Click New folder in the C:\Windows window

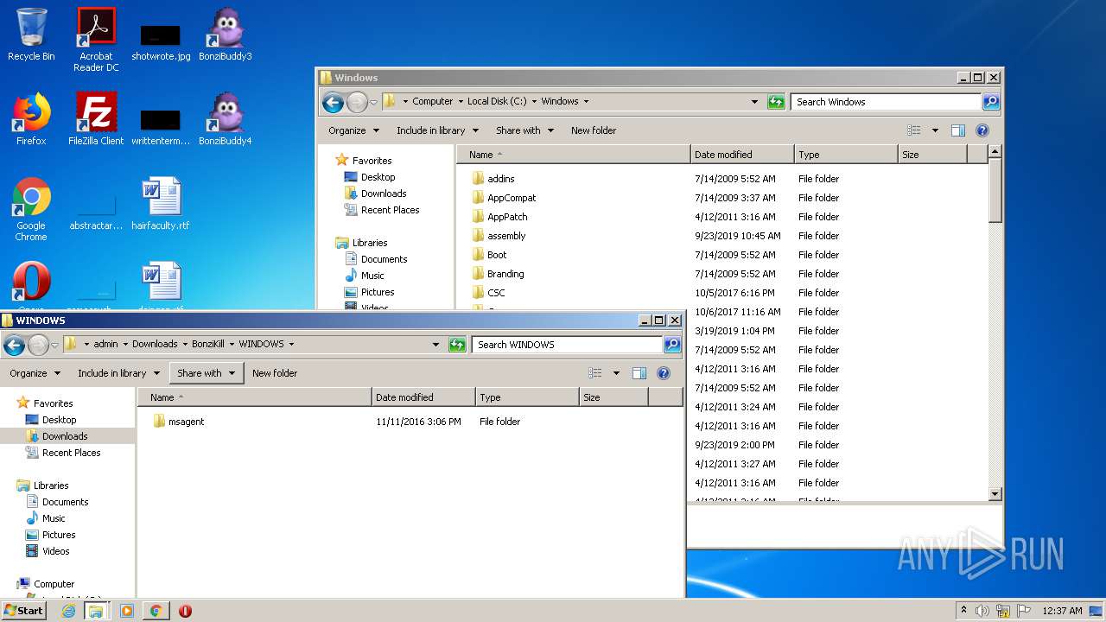tap(594, 130)
